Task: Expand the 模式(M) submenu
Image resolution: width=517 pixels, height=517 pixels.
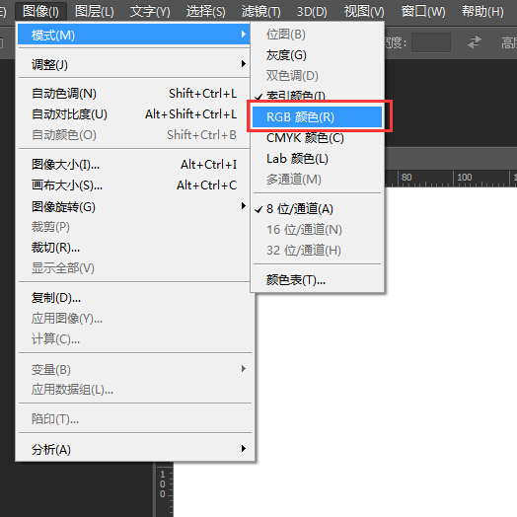Action: pos(134,35)
